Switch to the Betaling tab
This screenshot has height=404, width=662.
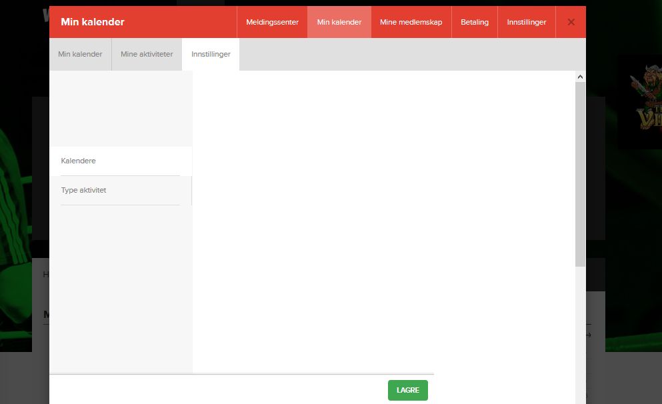tap(475, 22)
